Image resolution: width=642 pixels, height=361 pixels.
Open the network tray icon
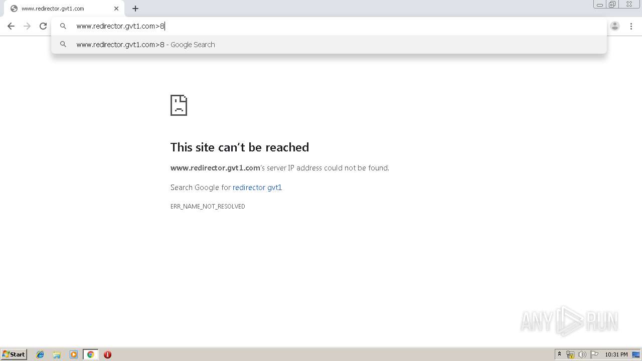(x=570, y=354)
